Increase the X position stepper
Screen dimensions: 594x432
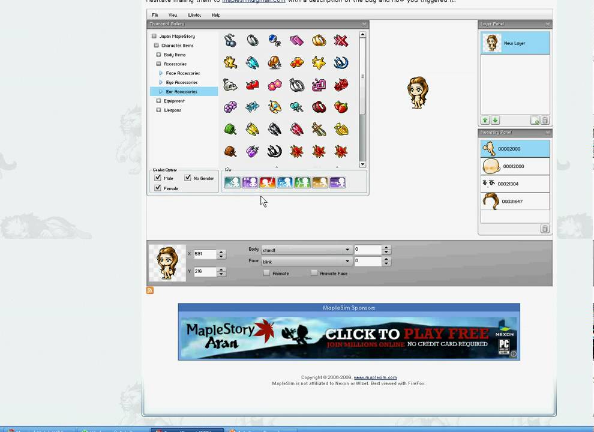tap(221, 251)
